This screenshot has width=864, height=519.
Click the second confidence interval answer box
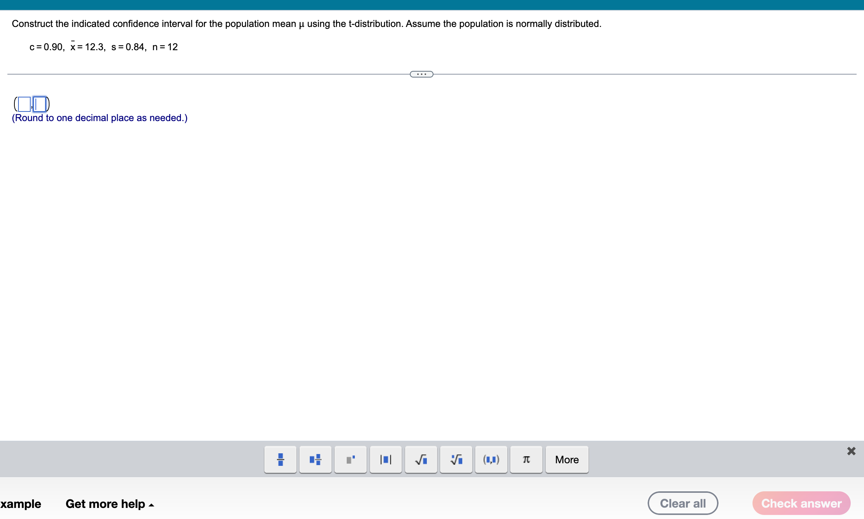tap(39, 104)
